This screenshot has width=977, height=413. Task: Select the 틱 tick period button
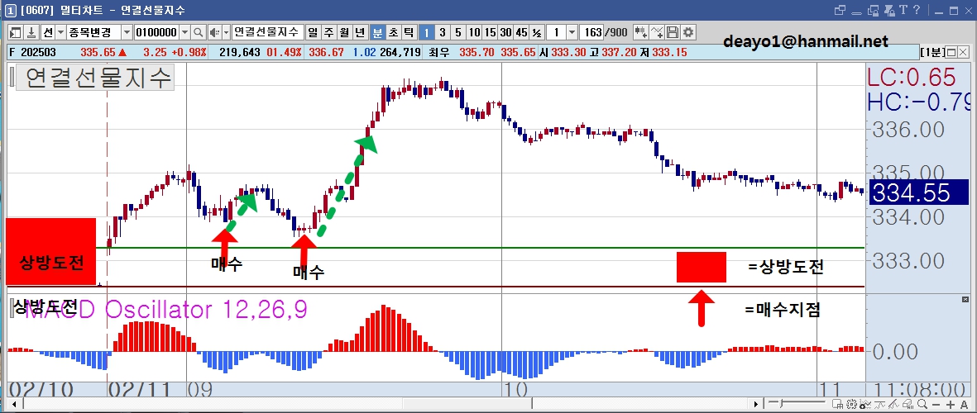[x=409, y=32]
